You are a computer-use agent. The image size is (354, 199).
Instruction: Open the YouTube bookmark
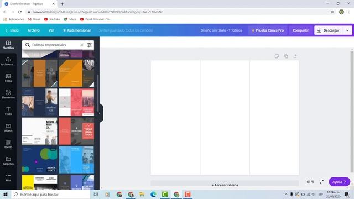[x=53, y=19]
